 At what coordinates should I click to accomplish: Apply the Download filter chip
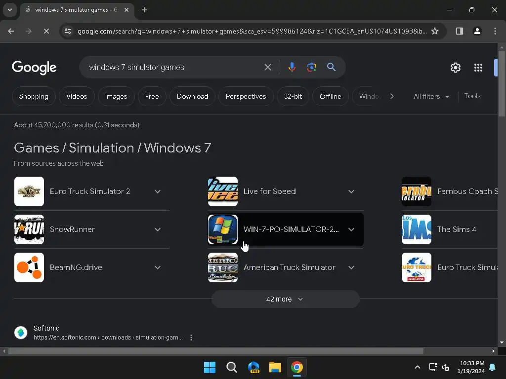pos(192,96)
